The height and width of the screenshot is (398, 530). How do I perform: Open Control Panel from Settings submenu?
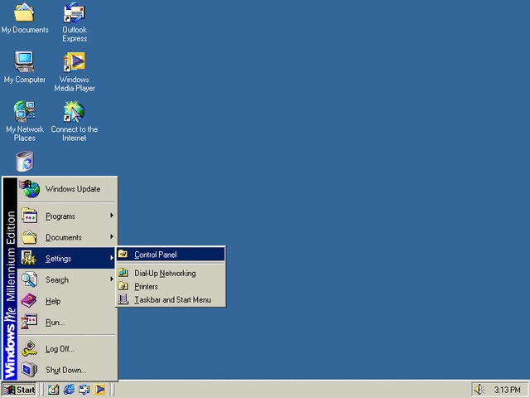(x=171, y=255)
